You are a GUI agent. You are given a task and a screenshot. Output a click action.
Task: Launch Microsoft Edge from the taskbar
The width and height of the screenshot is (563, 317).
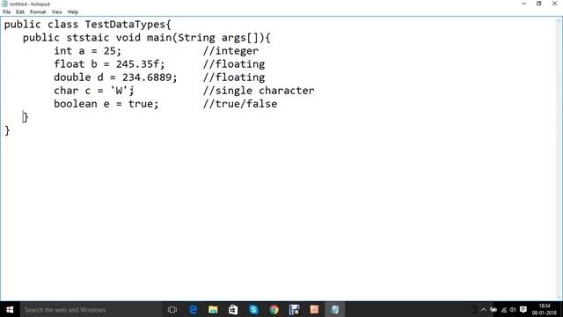coord(193,309)
